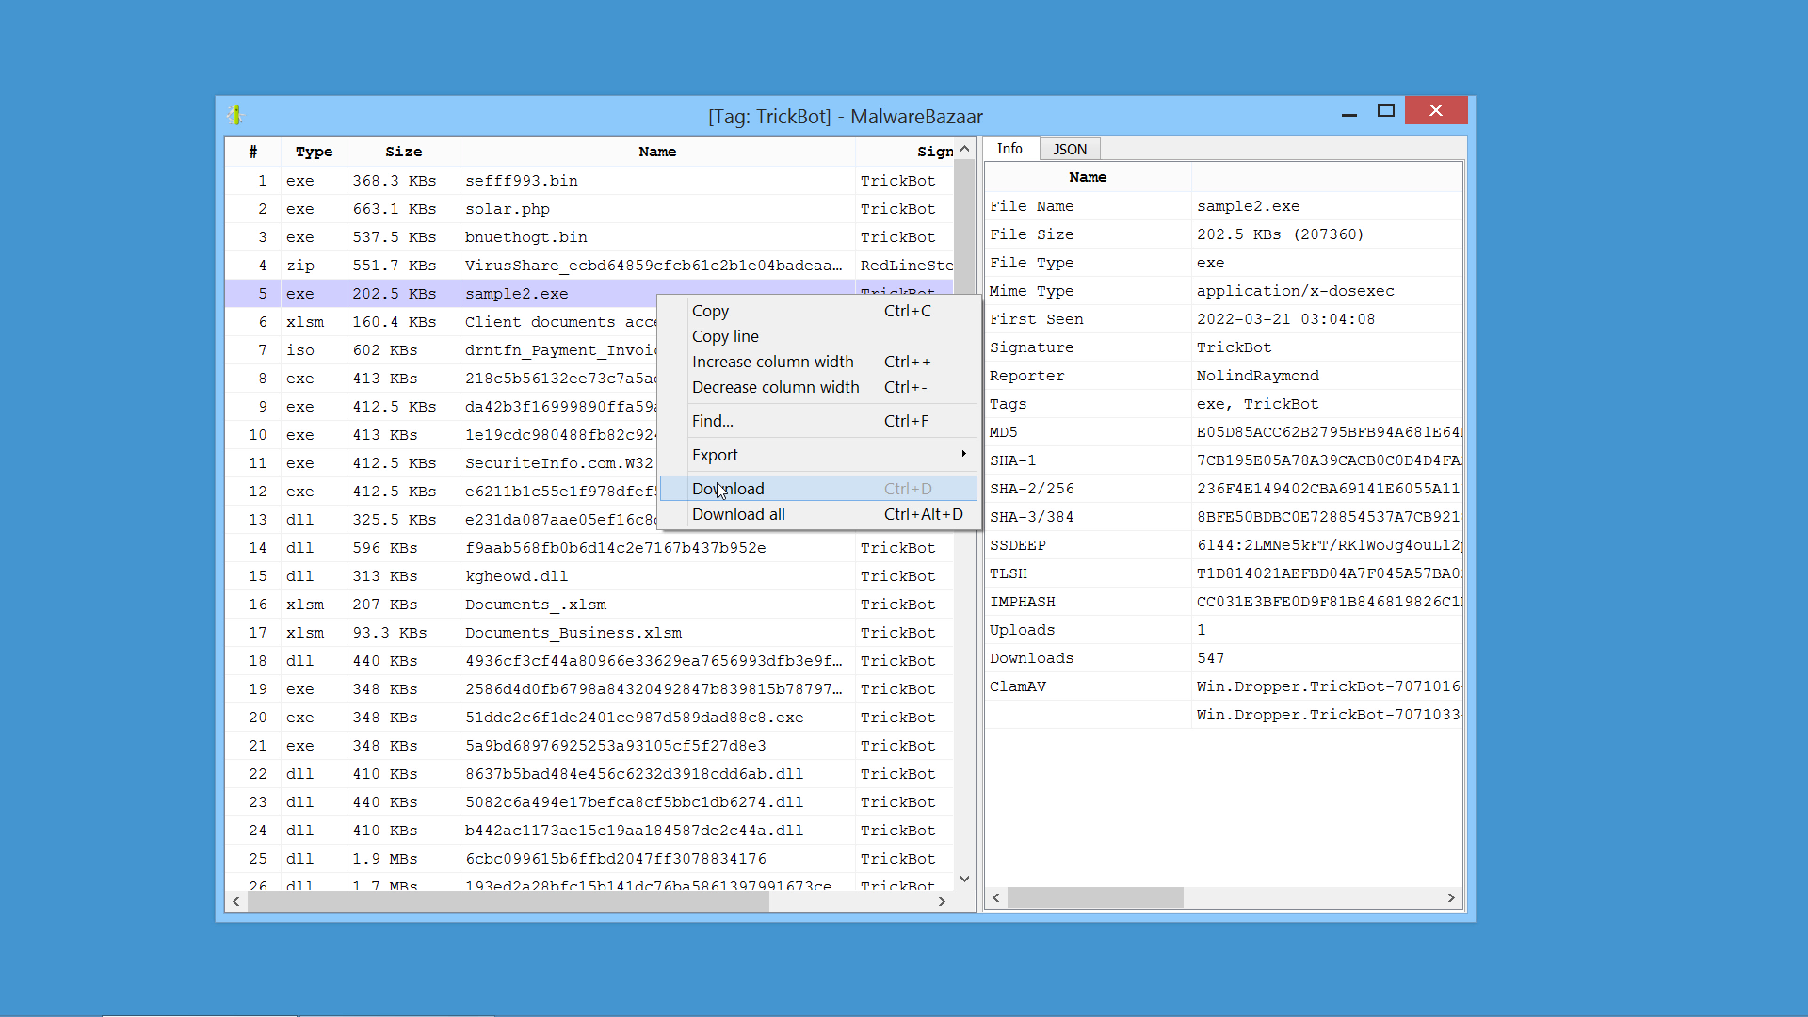This screenshot has width=1808, height=1017.
Task: Expand the Export submenu
Action: (817, 455)
